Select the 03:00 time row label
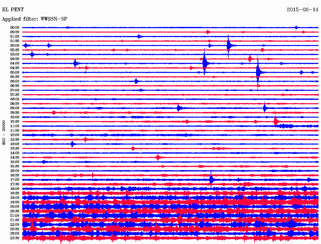The height and width of the screenshot is (244, 321). point(14,54)
